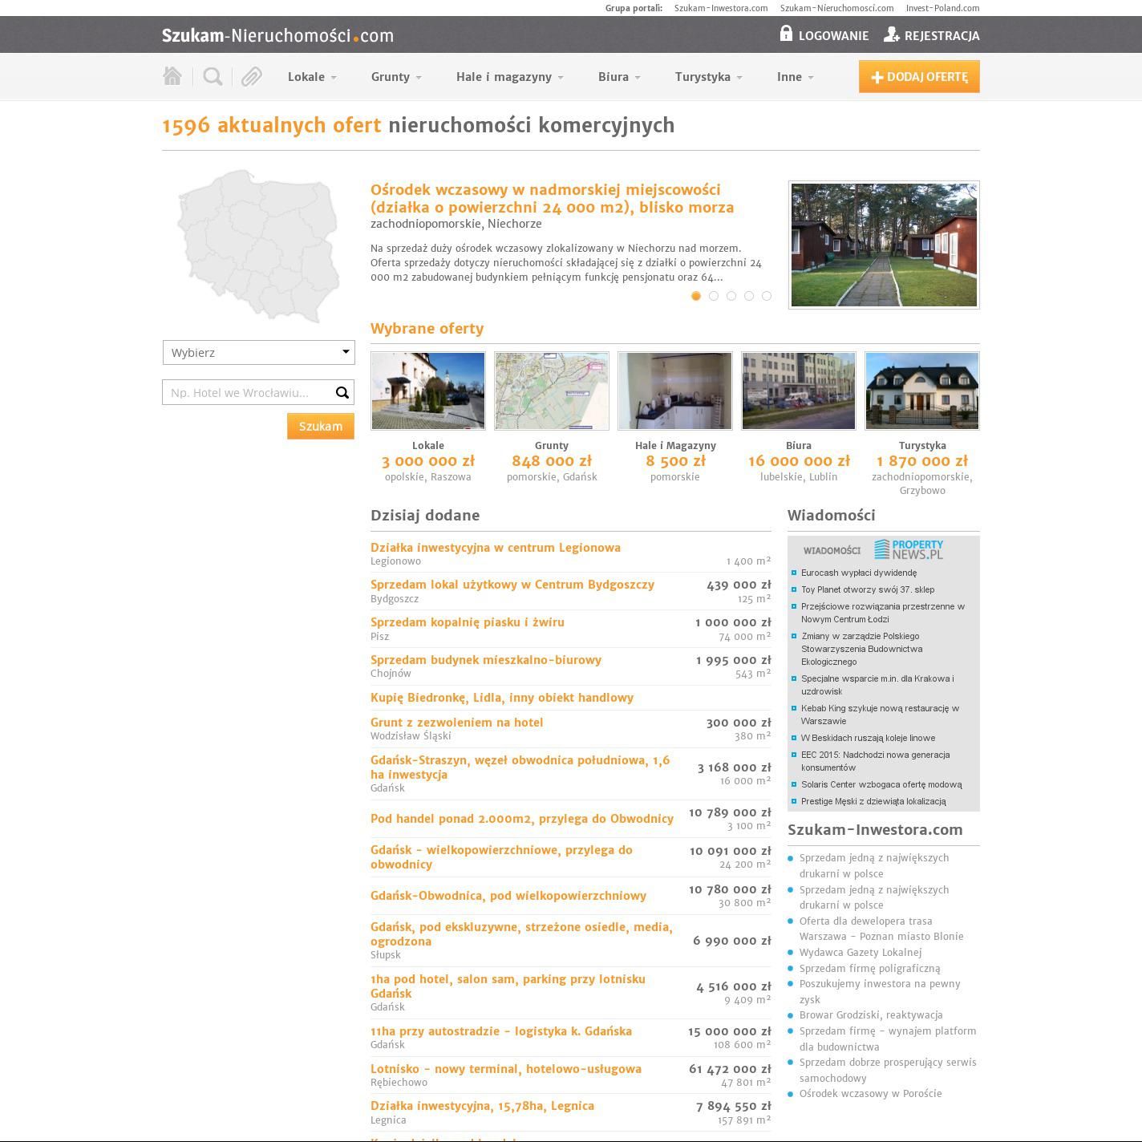Screen dimensions: 1142x1142
Task: Click the lock icon next to Logowanie
Action: (x=786, y=34)
